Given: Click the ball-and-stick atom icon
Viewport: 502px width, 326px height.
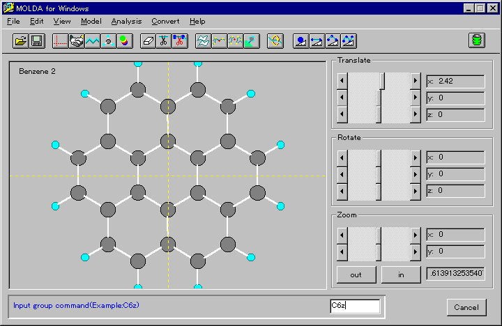Looking at the screenshot, I should [x=109, y=41].
